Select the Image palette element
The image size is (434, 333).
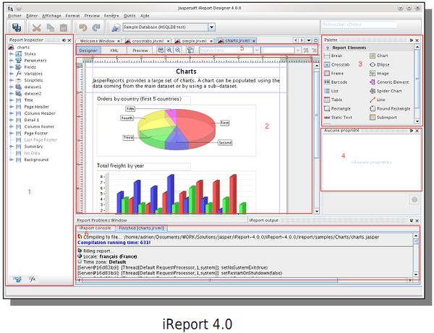pos(379,74)
